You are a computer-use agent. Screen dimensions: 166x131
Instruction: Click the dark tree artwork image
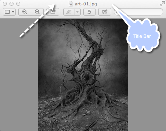83,75
